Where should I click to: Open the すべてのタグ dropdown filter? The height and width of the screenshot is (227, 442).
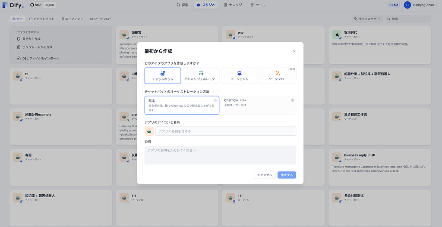pos(367,19)
